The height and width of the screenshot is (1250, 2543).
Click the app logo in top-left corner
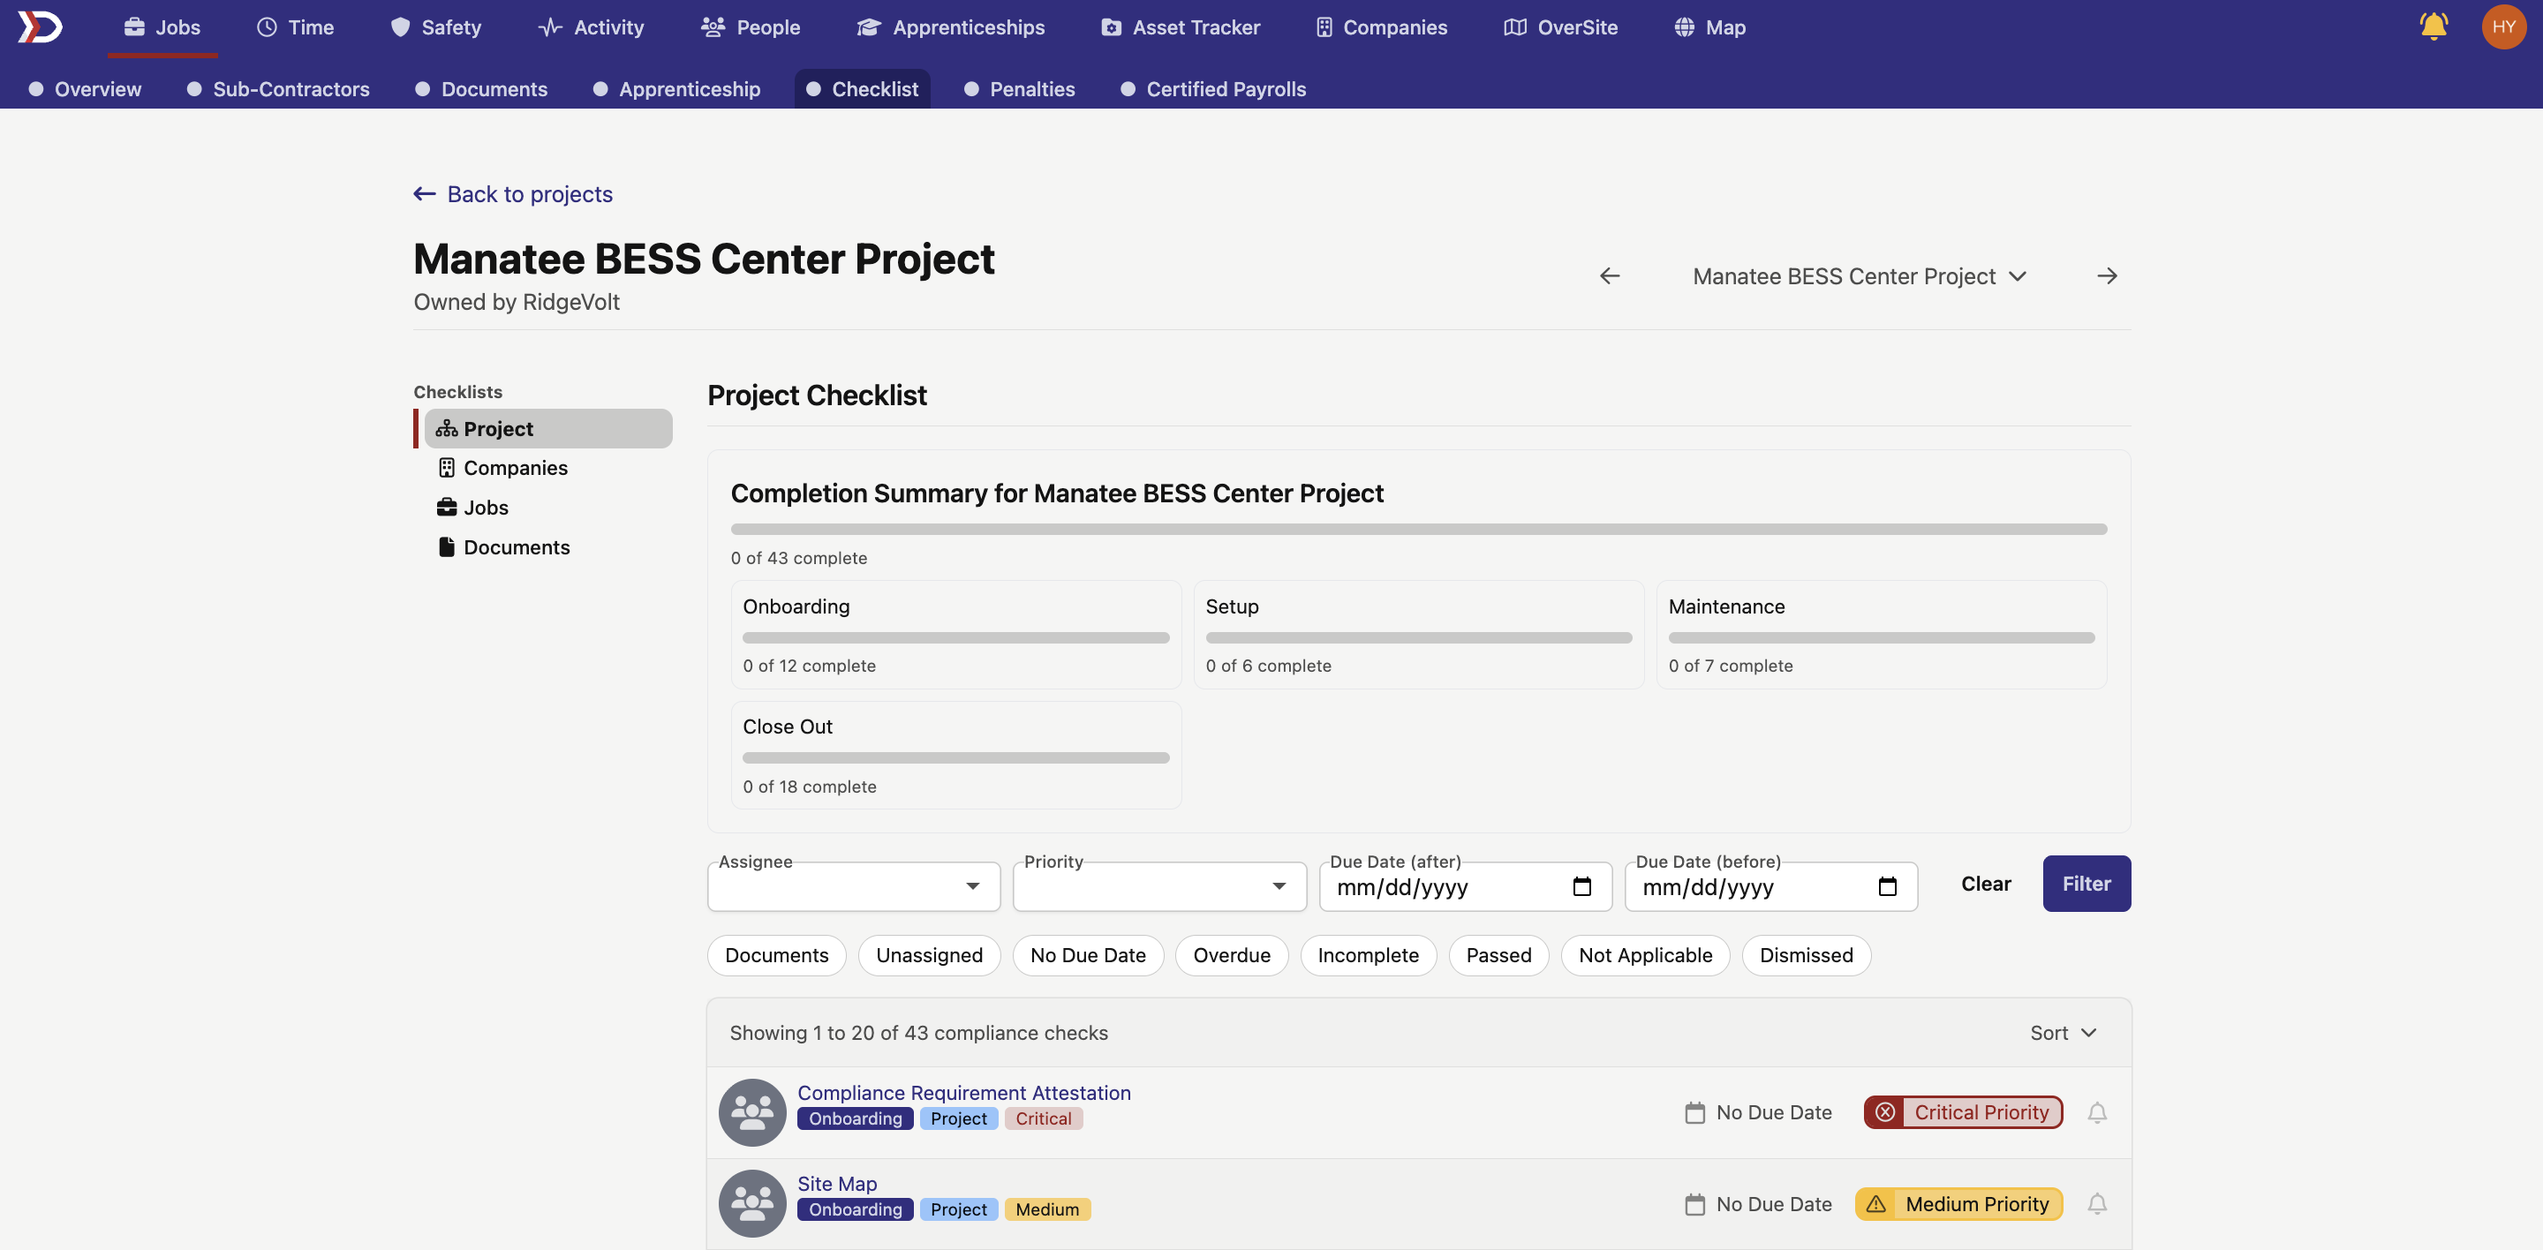click(x=41, y=26)
